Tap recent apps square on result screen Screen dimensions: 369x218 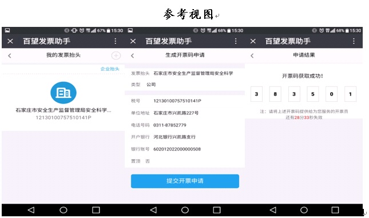(335, 210)
